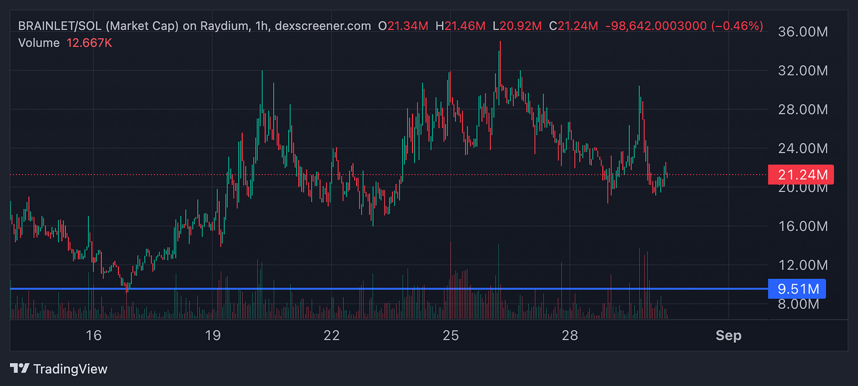The width and height of the screenshot is (858, 386).
Task: Click the date label 28 on time axis
Action: coord(570,336)
